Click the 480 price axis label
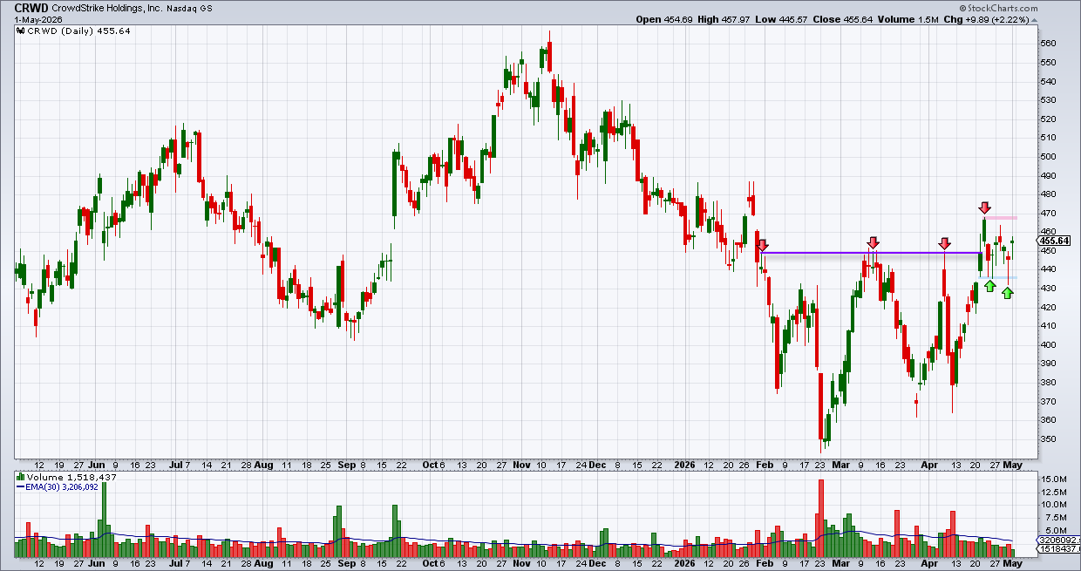Viewport: 1081px width, 571px height. [1049, 194]
